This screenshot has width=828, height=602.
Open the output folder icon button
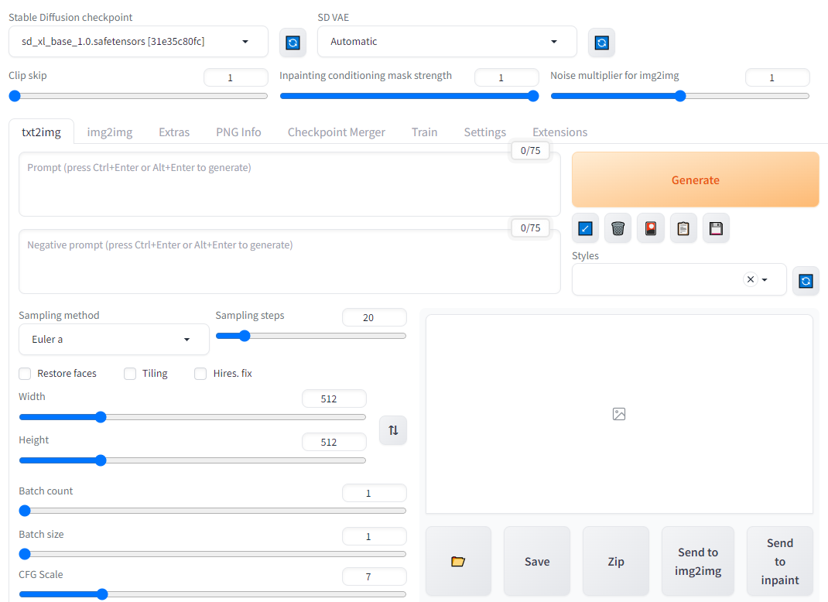458,562
